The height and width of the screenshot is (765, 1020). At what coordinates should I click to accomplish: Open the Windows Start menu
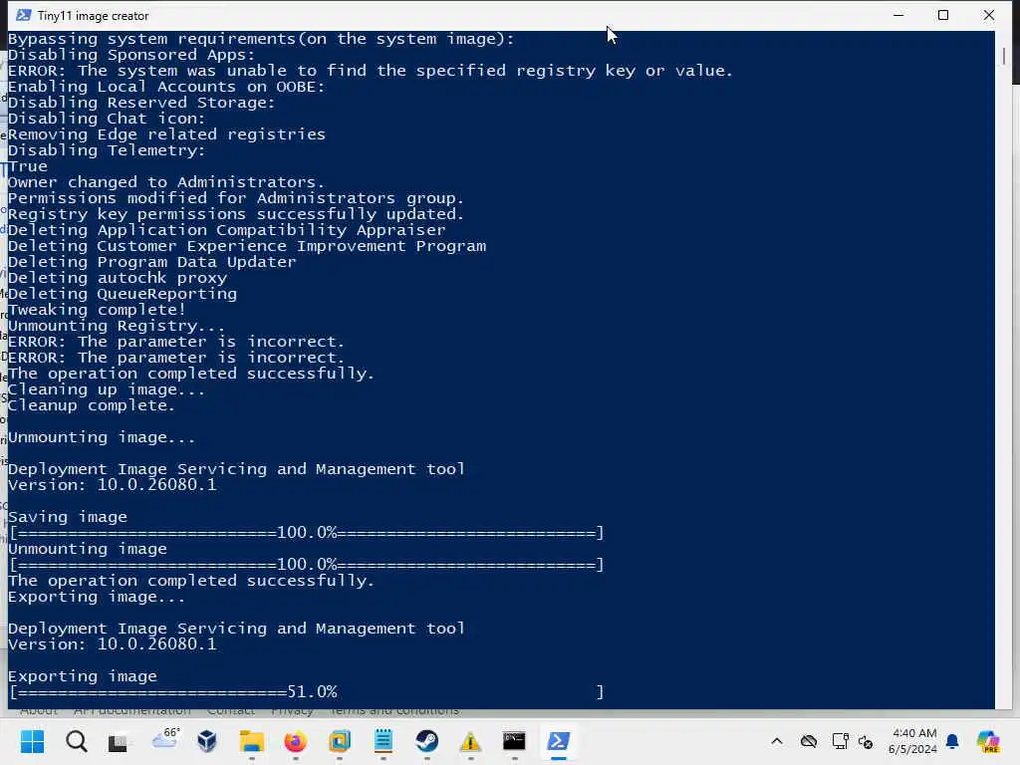32,741
